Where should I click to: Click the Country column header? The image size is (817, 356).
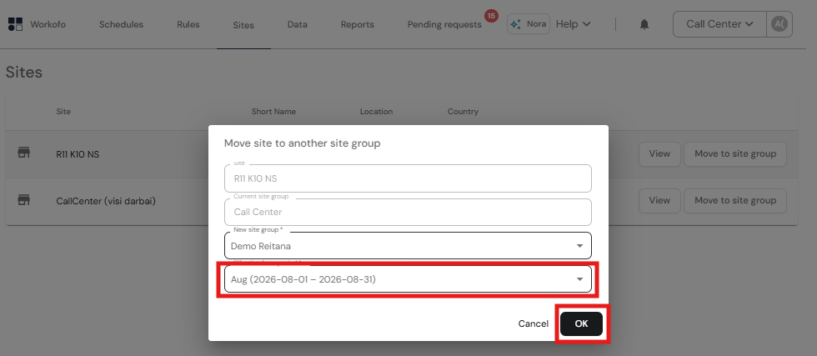[463, 112]
